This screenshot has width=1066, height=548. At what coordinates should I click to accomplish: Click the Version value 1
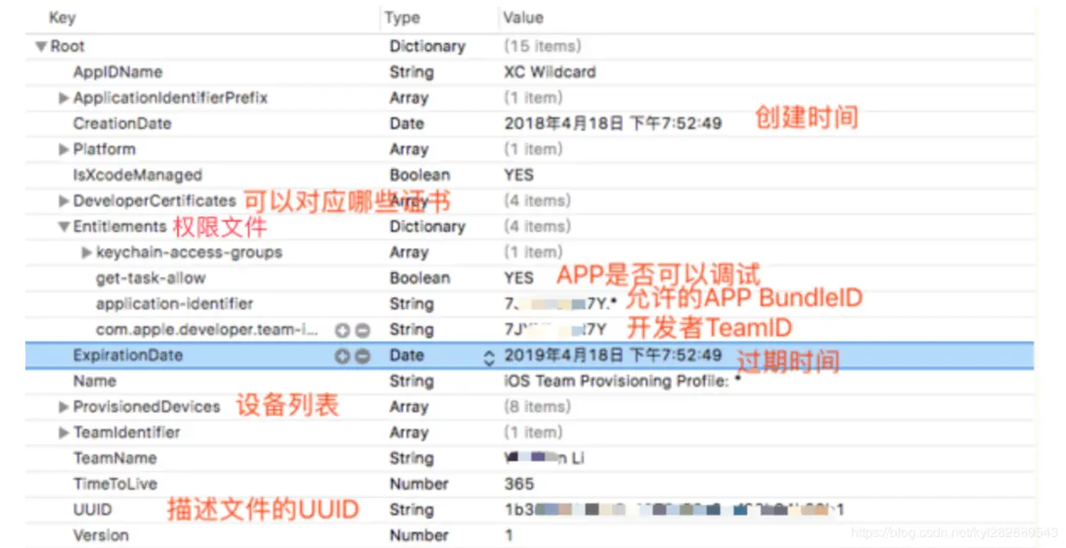coord(508,536)
